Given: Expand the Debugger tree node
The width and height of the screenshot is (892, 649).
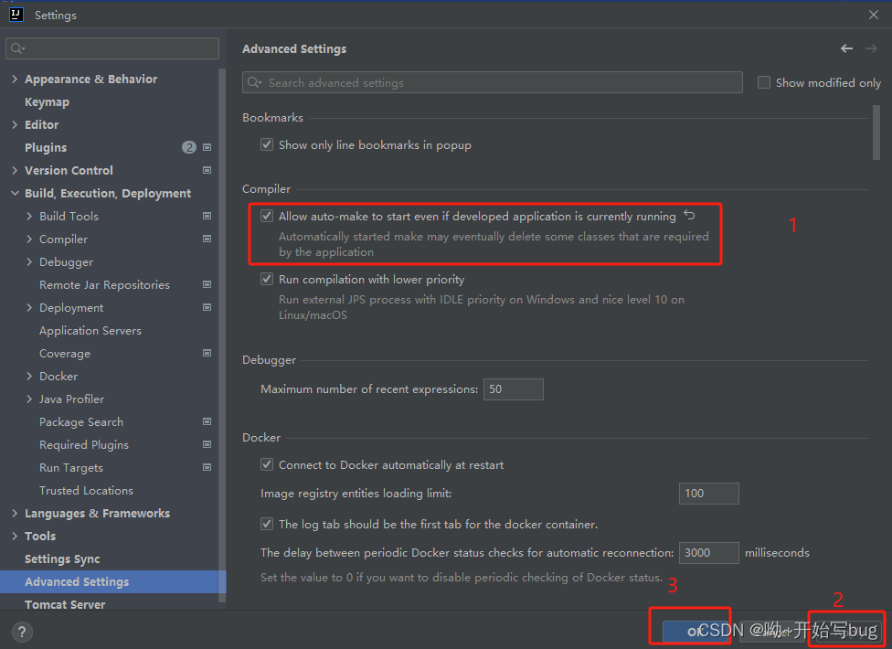Looking at the screenshot, I should tap(29, 261).
